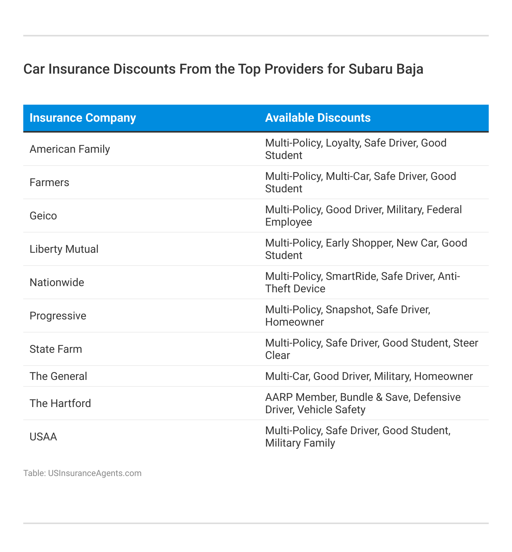Select the State Farm company cell

56,349
